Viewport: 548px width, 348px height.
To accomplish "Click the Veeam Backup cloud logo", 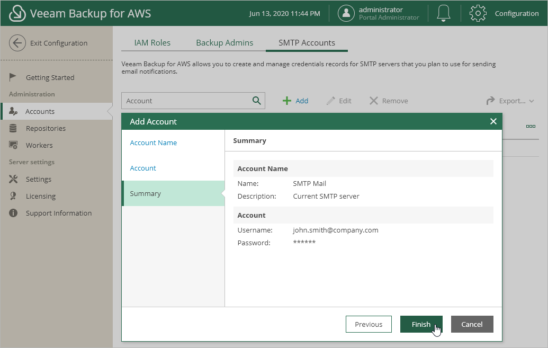I will coord(17,14).
